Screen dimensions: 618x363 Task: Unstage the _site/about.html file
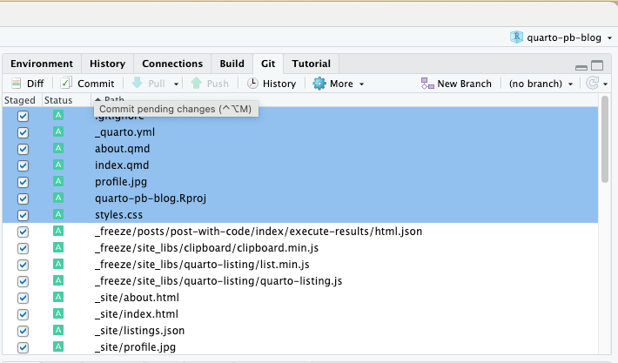(23, 298)
